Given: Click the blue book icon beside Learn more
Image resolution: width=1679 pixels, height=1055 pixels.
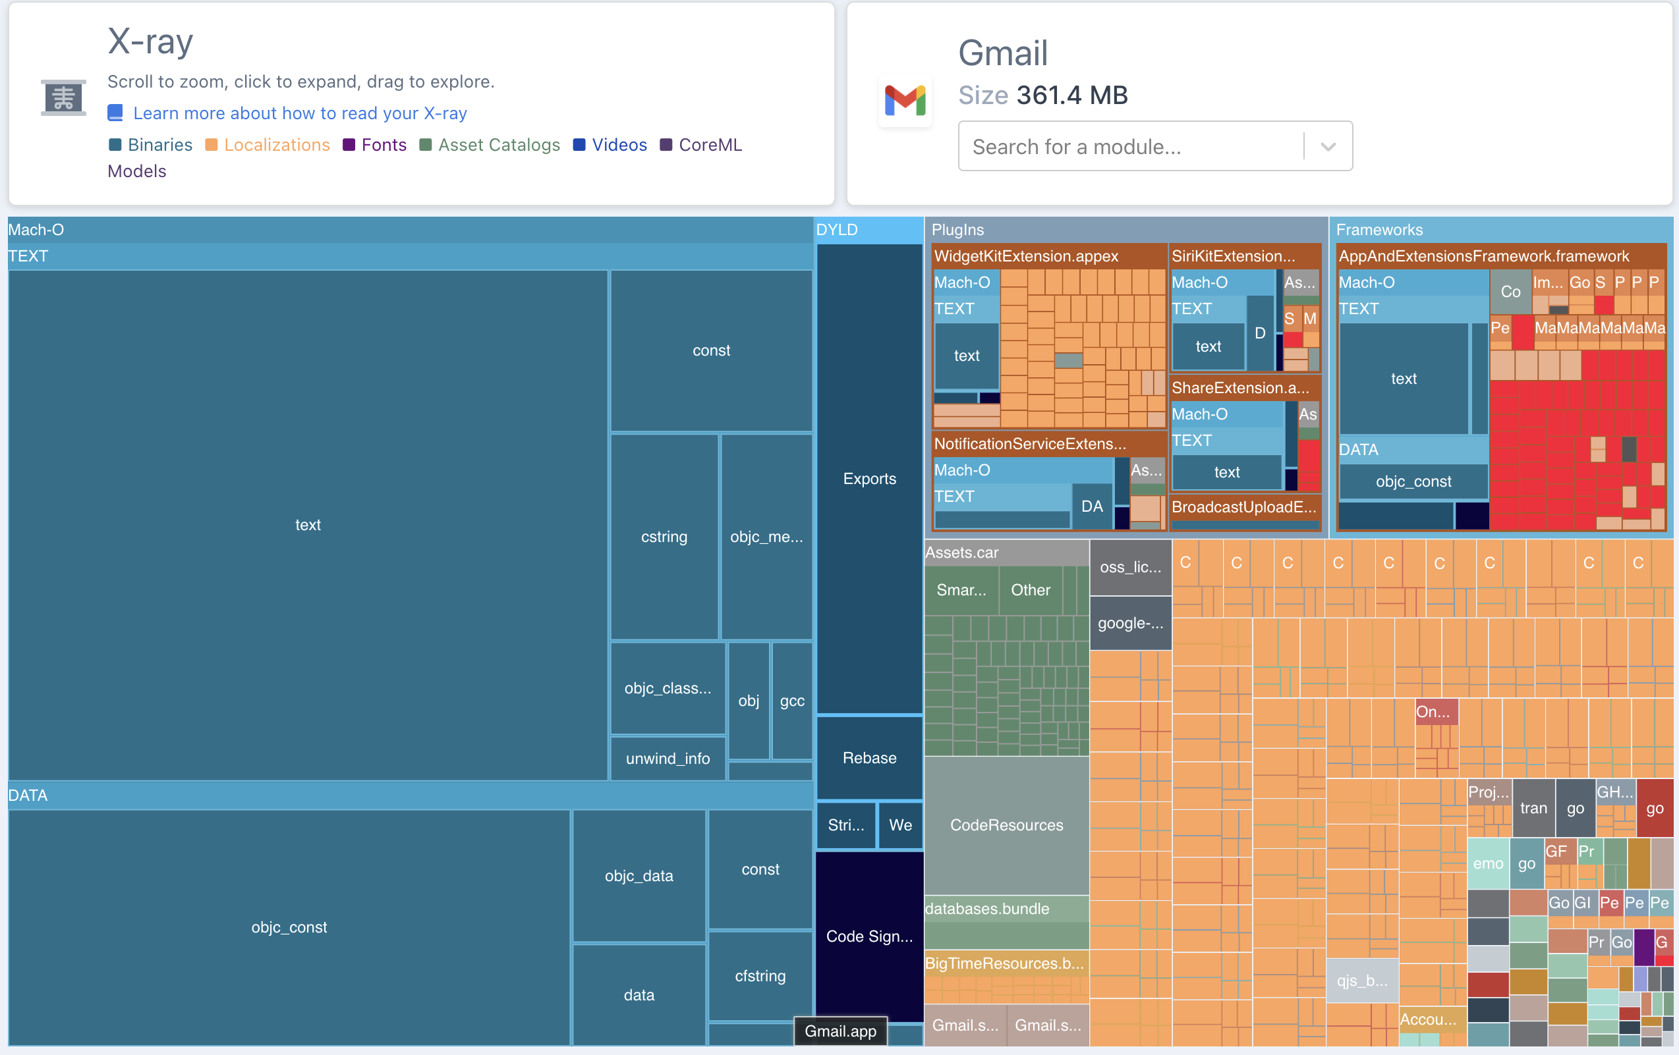Looking at the screenshot, I should point(115,113).
